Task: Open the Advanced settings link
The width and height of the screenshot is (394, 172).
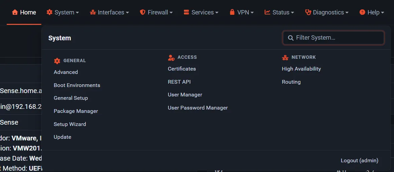Action: coord(66,72)
